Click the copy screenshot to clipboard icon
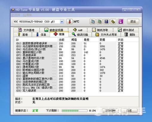 [99, 22]
